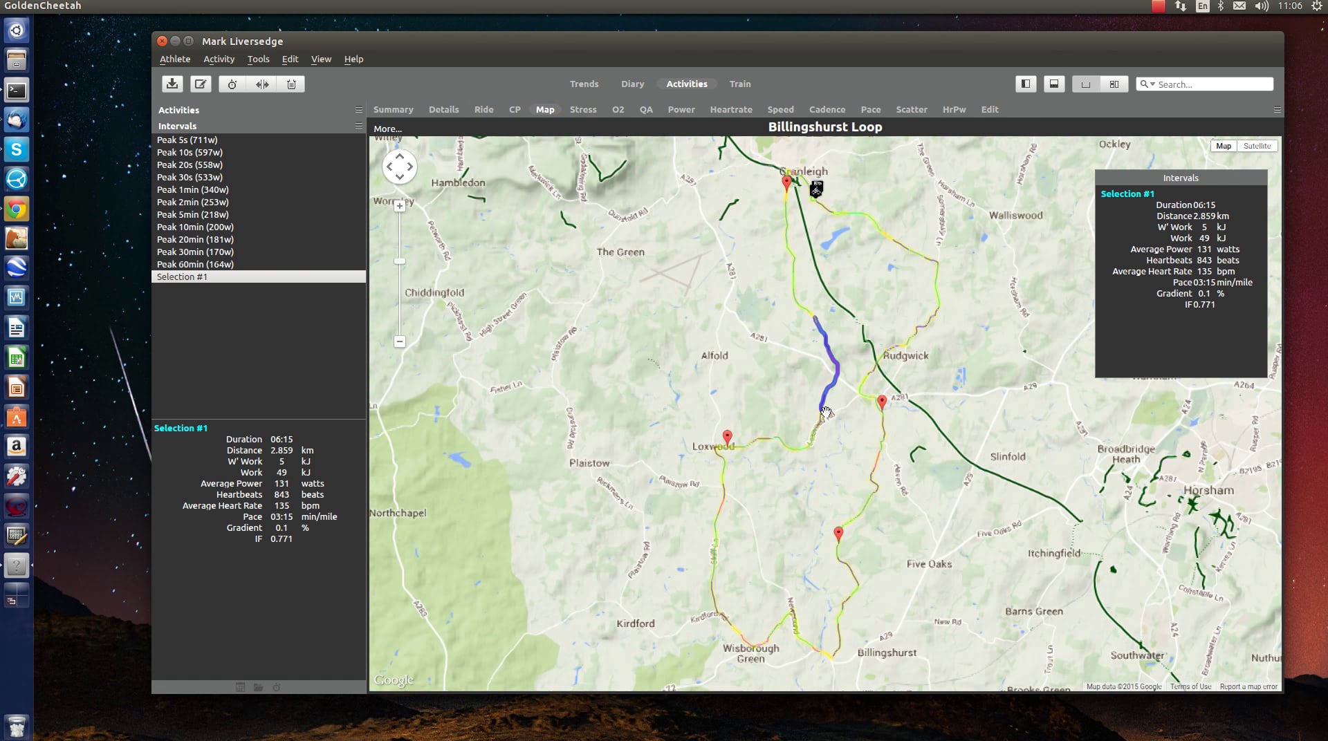Viewport: 1328px width, 741px height.
Task: Select the Map view type button
Action: click(x=1224, y=146)
